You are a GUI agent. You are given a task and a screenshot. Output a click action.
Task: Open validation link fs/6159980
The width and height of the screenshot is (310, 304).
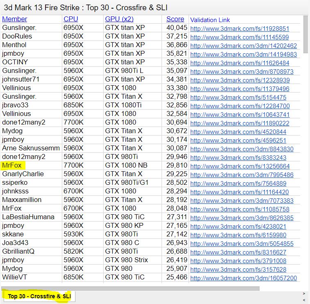coord(238,235)
